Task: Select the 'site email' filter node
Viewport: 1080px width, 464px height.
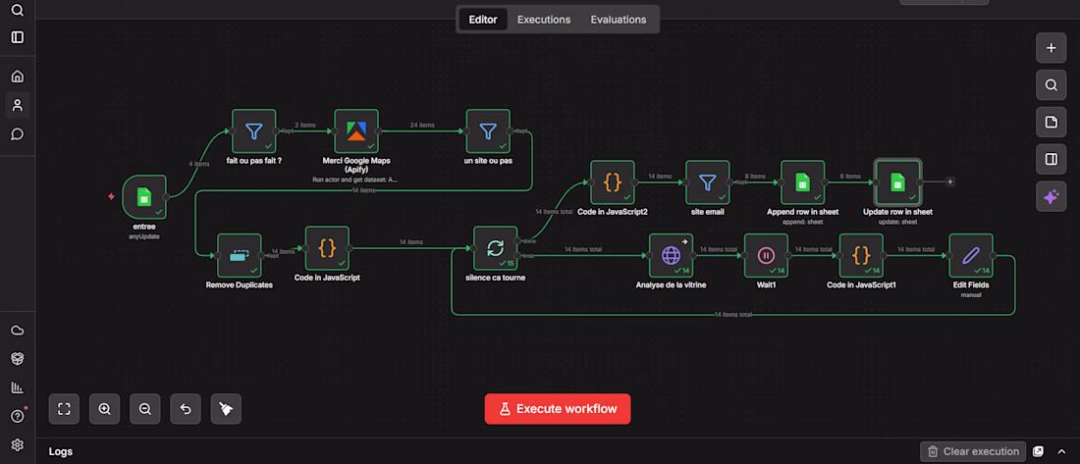Action: point(707,182)
